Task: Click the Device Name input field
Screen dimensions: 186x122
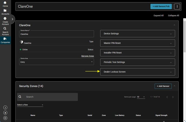Action: click(57, 34)
